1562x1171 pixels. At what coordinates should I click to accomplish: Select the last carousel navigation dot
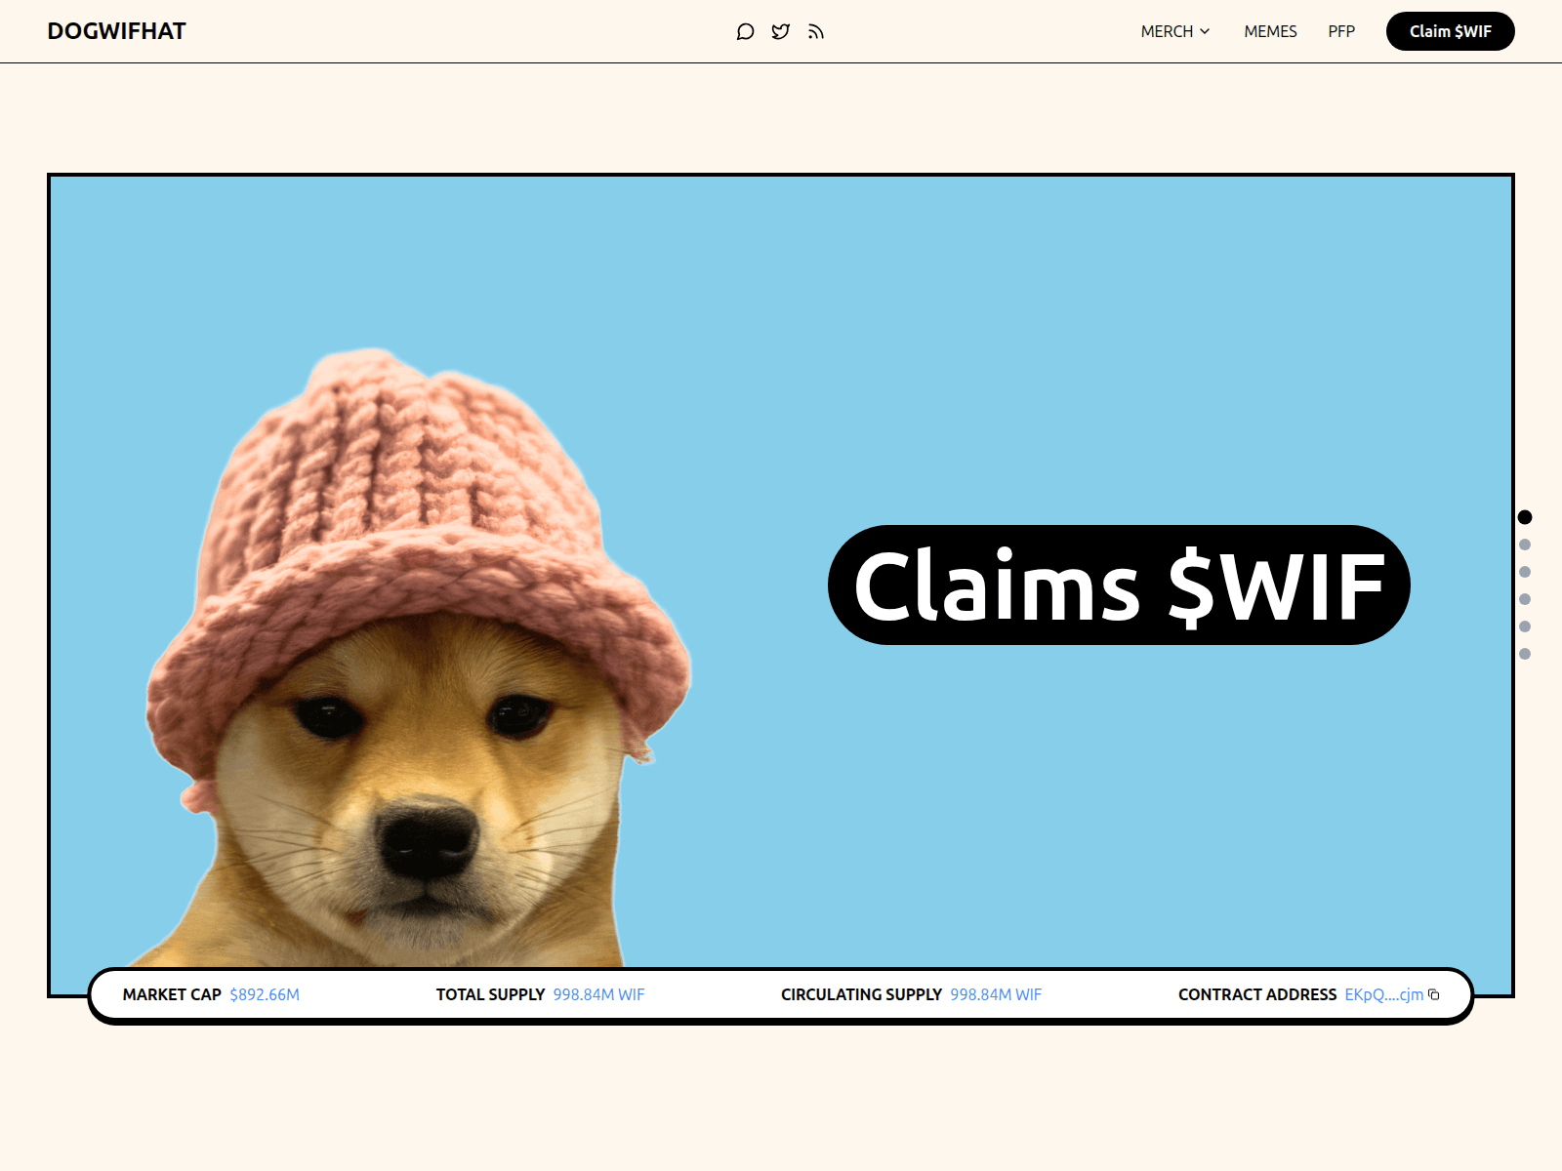coord(1525,649)
